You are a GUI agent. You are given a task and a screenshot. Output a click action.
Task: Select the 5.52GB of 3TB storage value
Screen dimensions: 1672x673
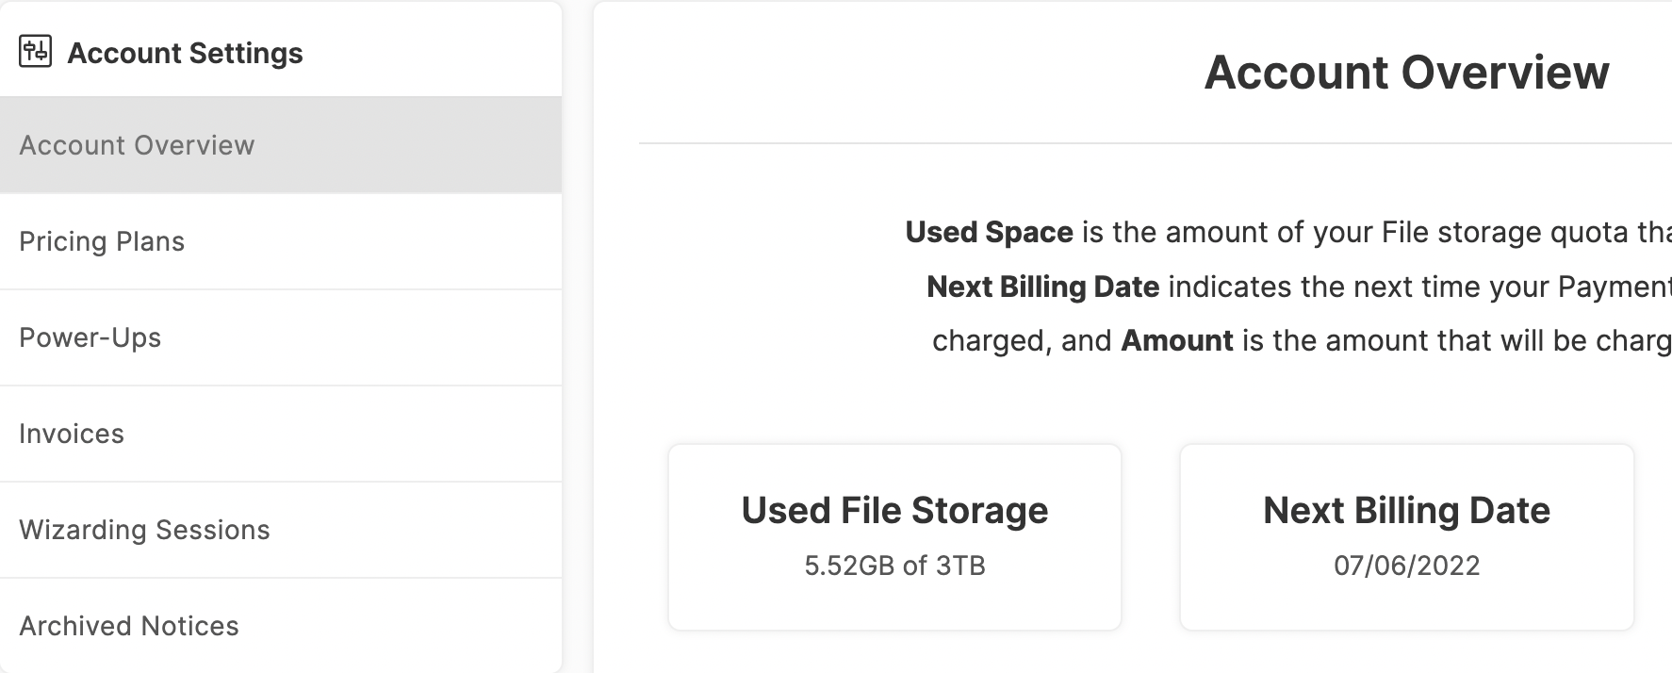(x=894, y=566)
